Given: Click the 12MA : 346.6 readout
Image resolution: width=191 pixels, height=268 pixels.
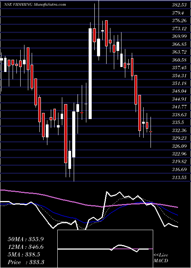Looking at the screenshot, I should (x=26, y=247).
